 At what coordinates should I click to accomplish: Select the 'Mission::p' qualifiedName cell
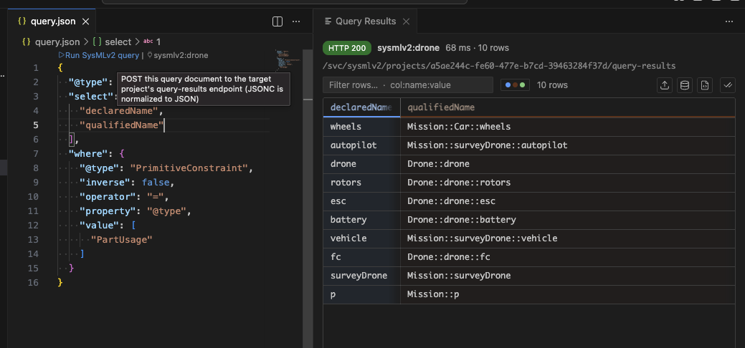pos(568,294)
